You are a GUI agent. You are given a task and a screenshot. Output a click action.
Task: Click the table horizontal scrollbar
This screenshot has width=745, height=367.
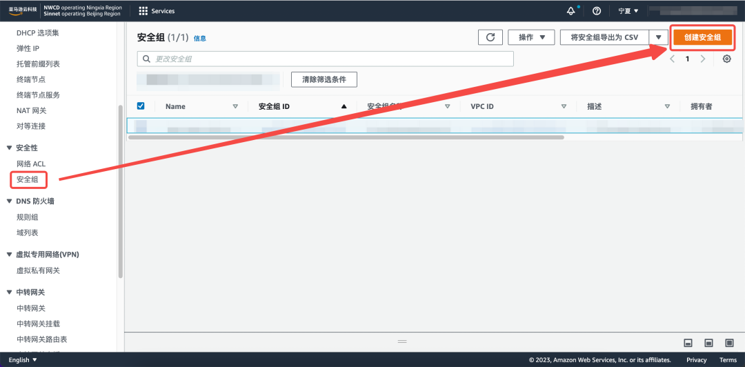[346, 137]
